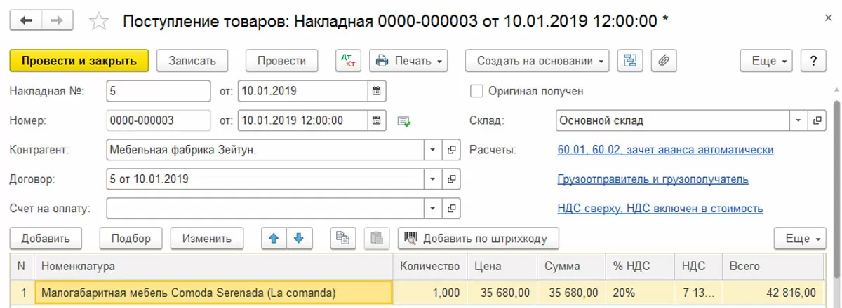
Task: Expand the Контрагент dropdown list
Action: pos(433,150)
